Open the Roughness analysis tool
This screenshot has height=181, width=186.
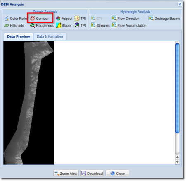point(42,25)
